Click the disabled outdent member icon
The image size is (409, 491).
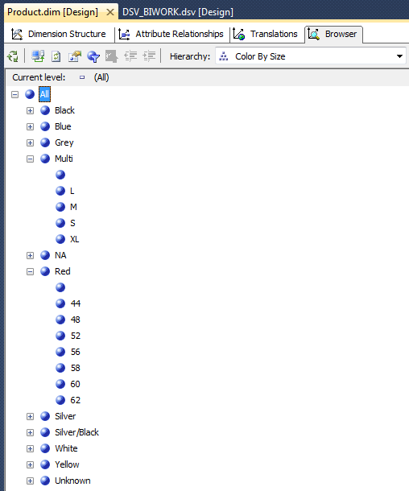(130, 56)
